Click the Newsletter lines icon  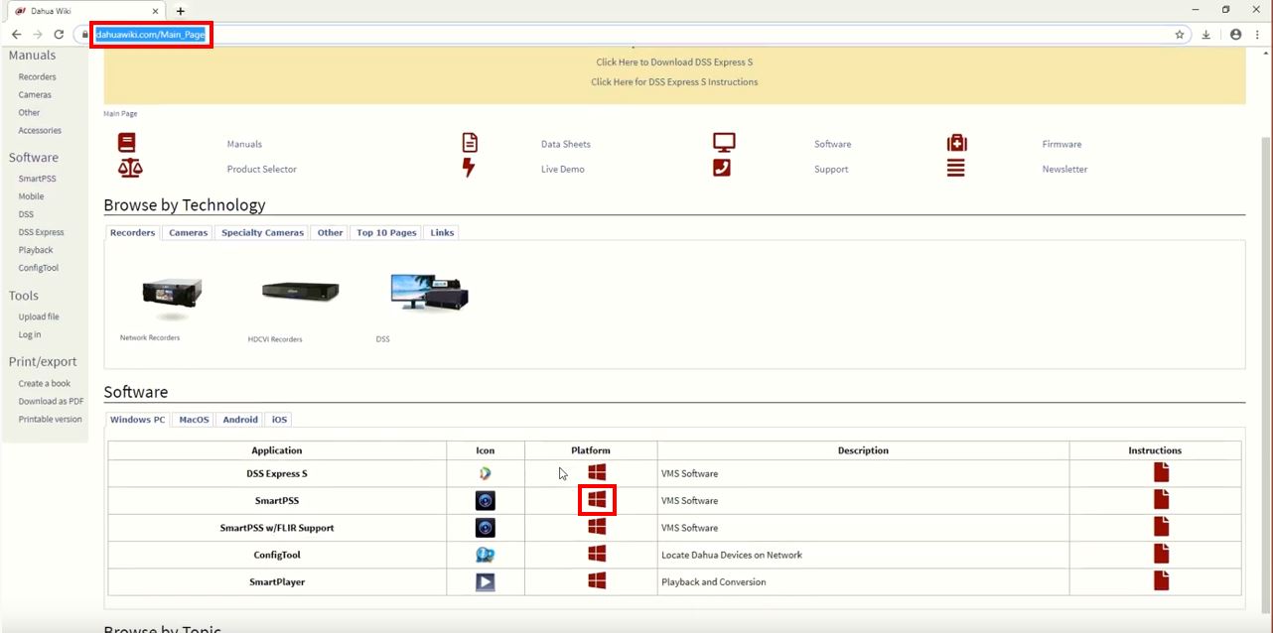(955, 168)
